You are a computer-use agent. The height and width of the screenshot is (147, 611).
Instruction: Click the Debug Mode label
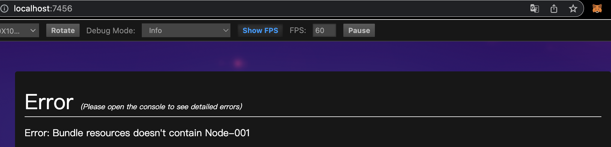click(x=111, y=31)
